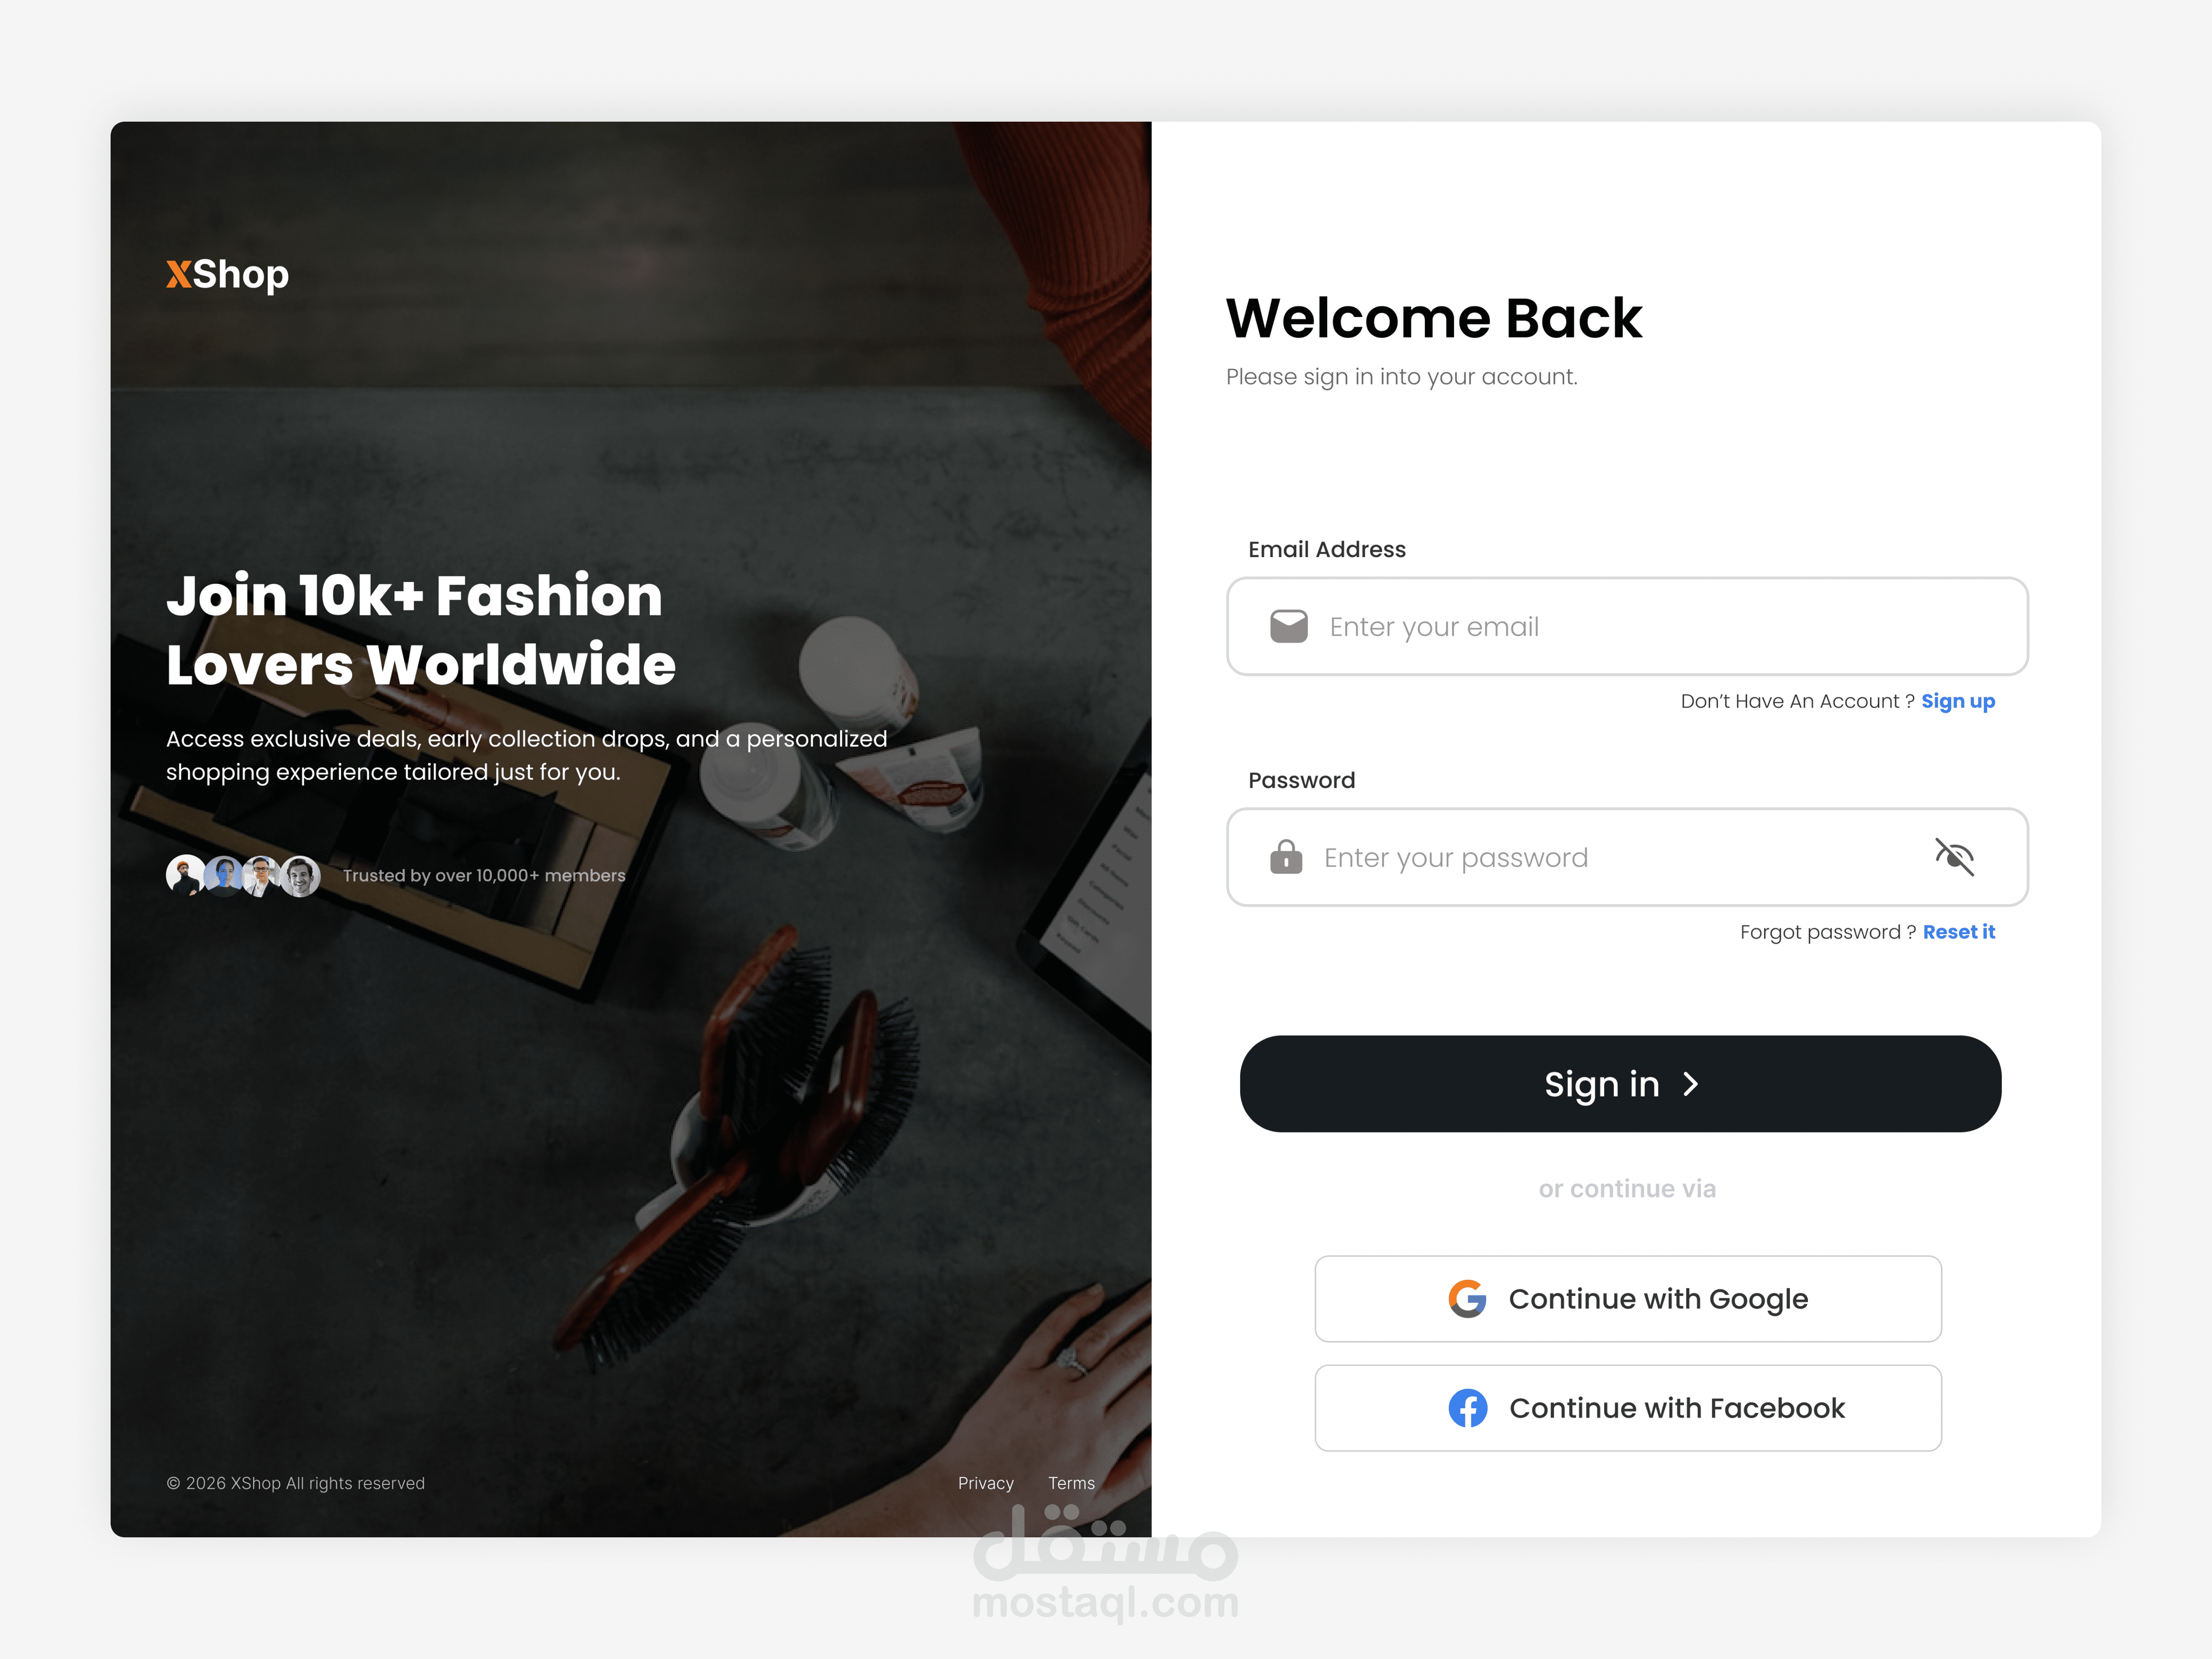Toggle password visibility with the crossed-eye icon

(1954, 857)
